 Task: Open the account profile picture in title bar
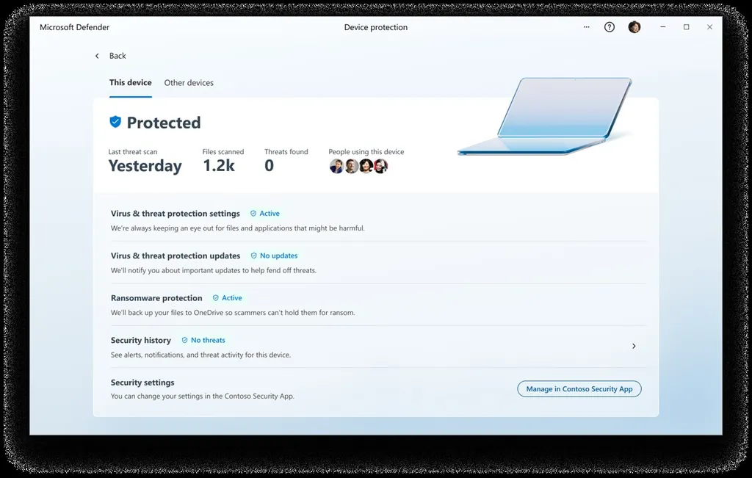634,27
